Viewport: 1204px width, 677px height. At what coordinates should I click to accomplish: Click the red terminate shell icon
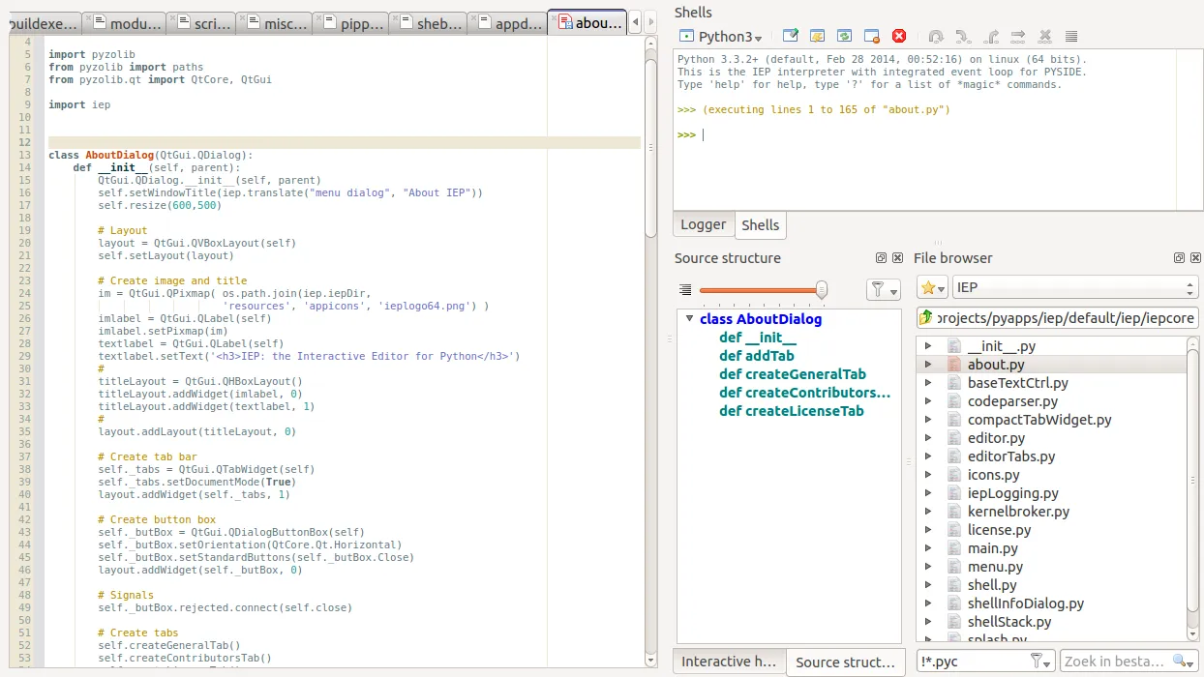[898, 37]
